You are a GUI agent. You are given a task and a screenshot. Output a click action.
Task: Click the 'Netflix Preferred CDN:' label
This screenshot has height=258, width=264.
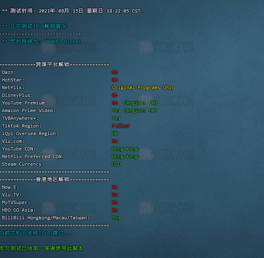33,156
